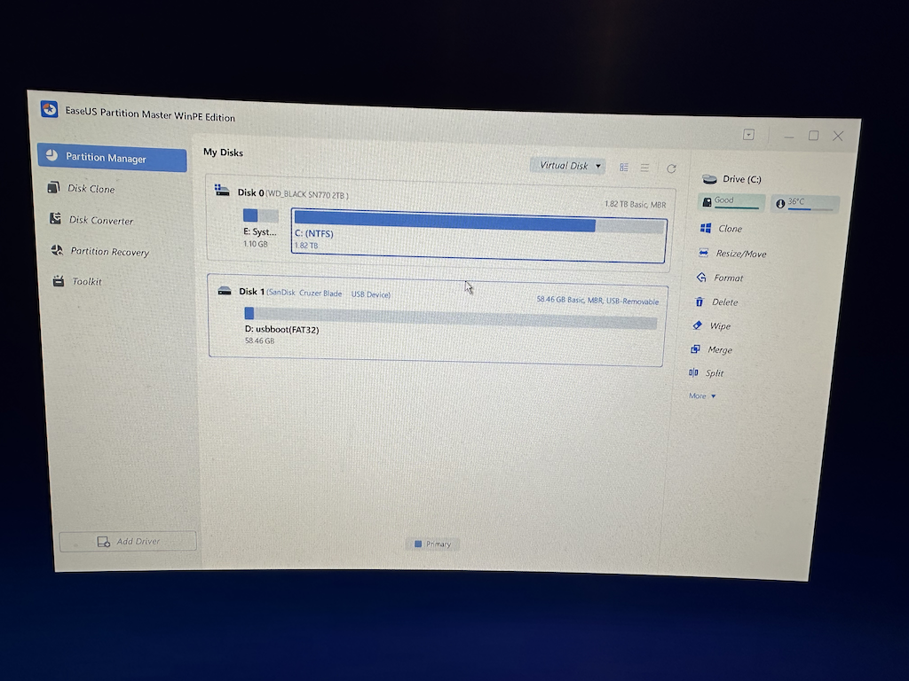
Task: Refresh the disk list
Action: 671,168
